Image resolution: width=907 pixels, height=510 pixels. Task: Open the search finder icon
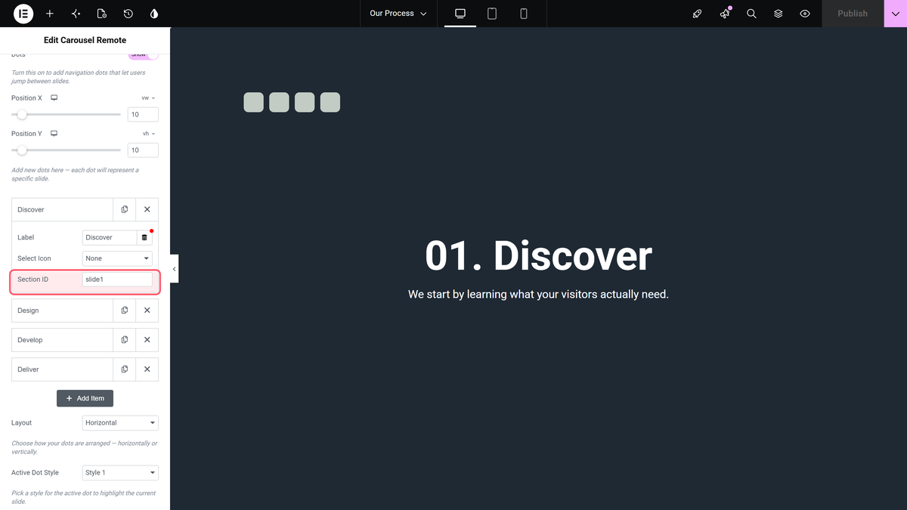751,14
